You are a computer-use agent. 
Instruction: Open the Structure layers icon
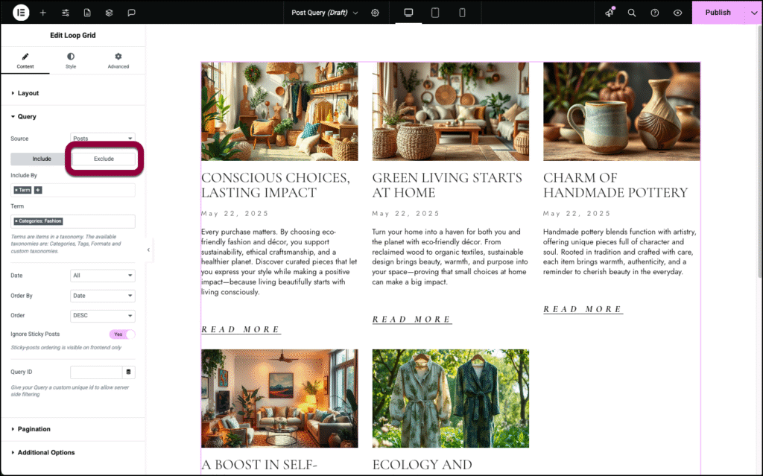109,13
